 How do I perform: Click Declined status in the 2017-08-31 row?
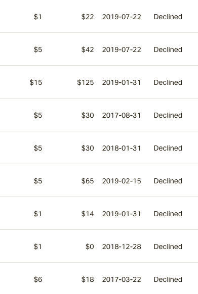[x=168, y=115]
